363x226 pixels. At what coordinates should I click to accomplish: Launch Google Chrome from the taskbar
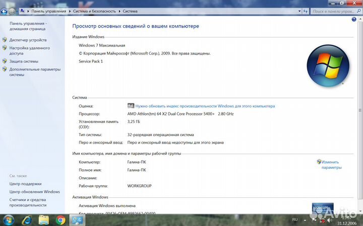click(x=60, y=220)
